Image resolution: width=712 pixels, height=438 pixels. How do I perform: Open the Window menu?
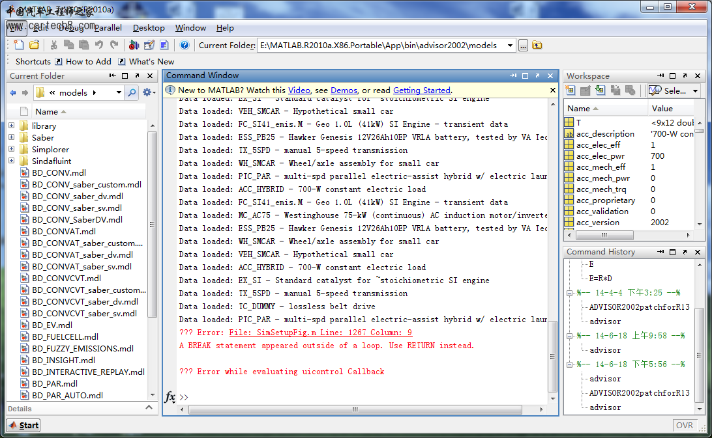(190, 27)
